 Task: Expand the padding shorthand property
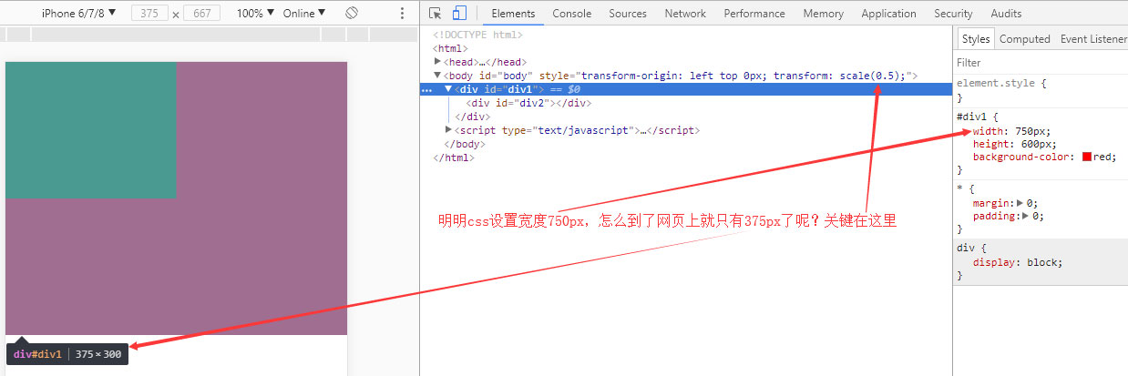coord(1026,217)
